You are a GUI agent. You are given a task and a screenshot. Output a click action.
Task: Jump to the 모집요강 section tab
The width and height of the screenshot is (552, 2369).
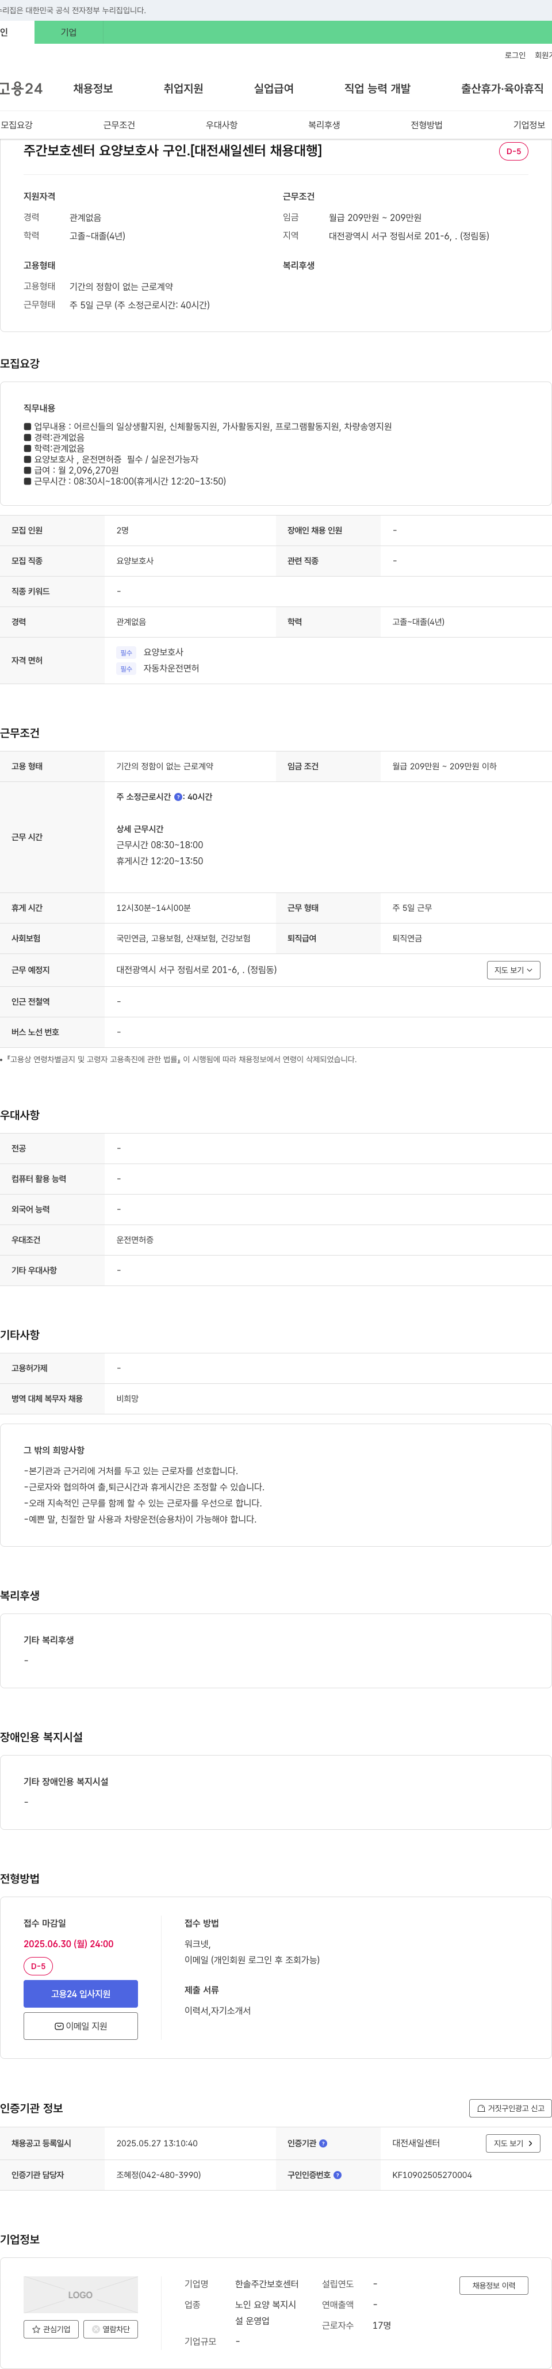17,125
